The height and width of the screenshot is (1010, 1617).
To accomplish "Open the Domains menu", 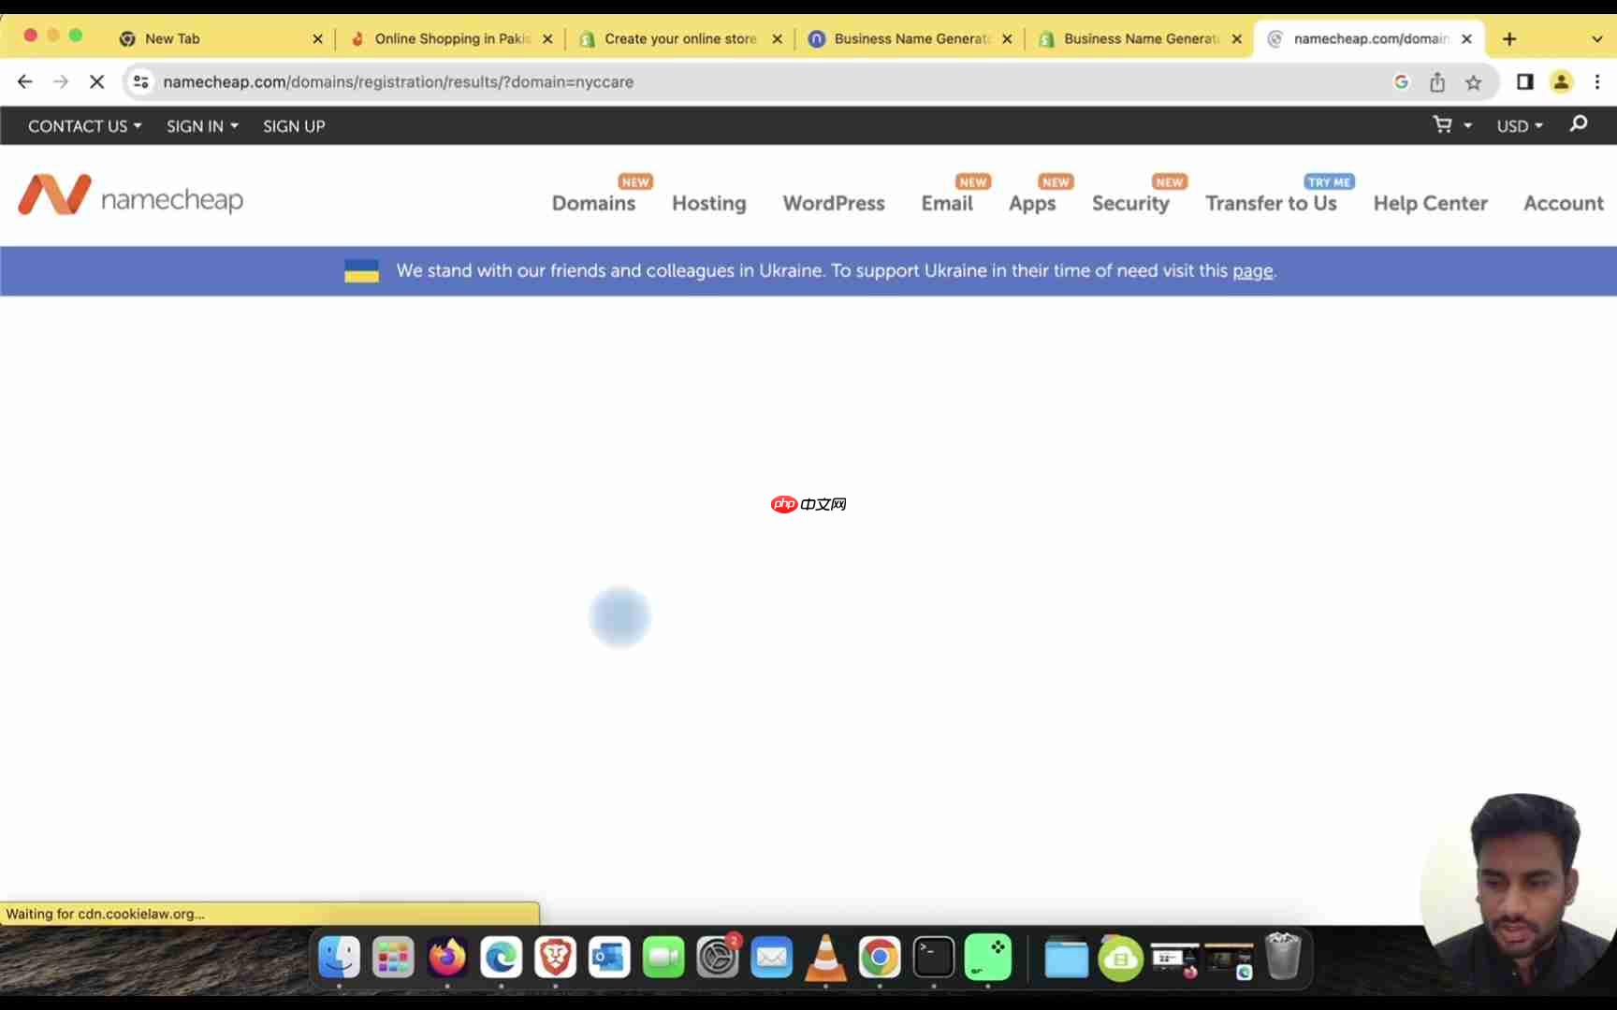I will [593, 203].
